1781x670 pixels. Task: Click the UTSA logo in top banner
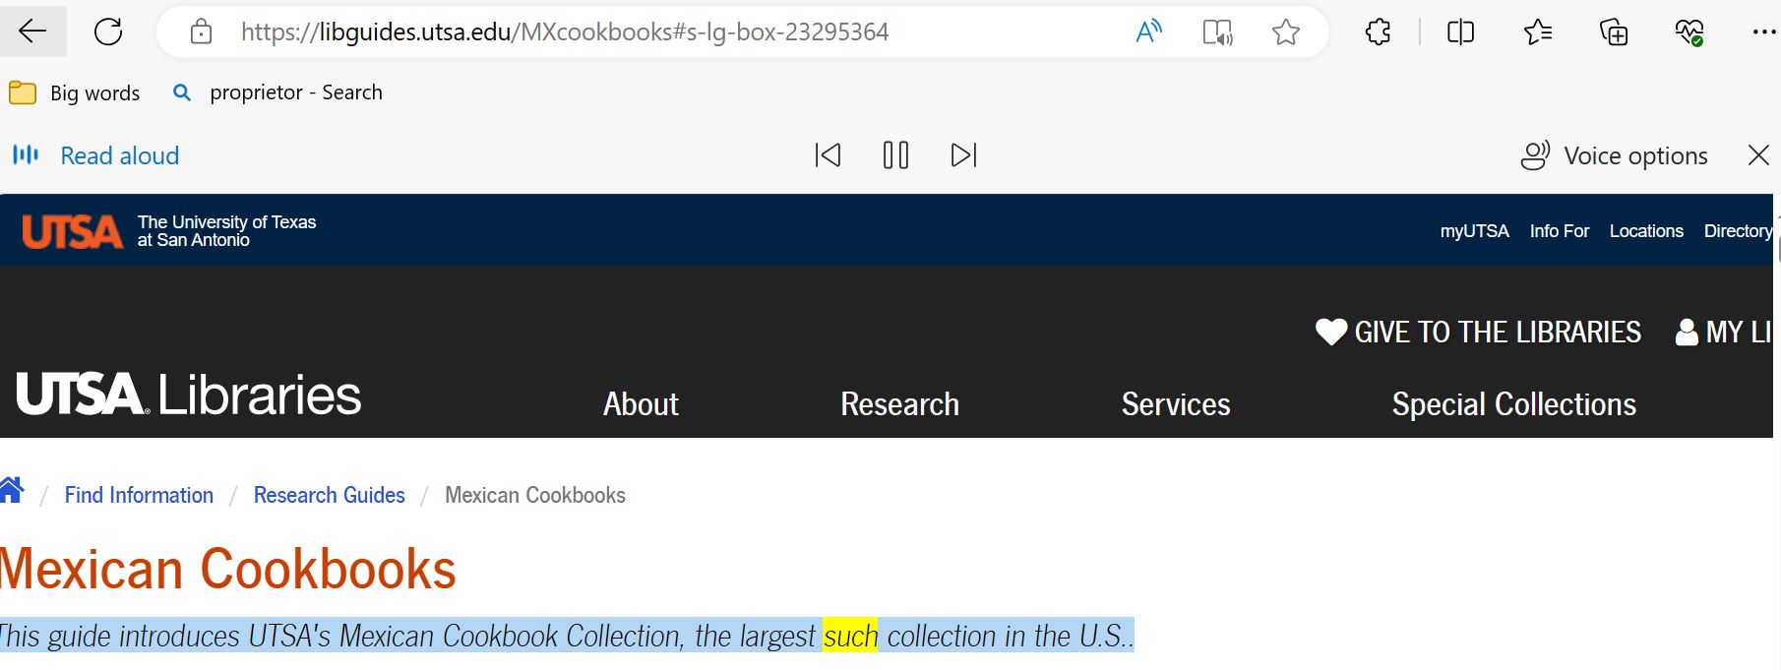tap(72, 231)
